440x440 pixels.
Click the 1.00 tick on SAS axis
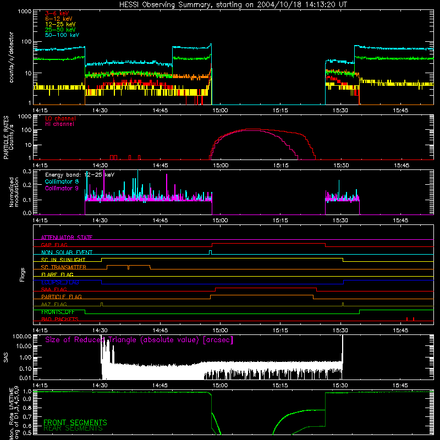(25, 358)
